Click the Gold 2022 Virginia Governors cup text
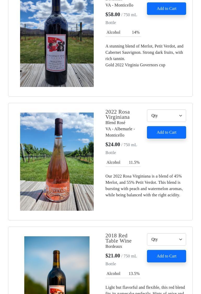The height and width of the screenshot is (294, 201). pyautogui.click(x=135, y=65)
